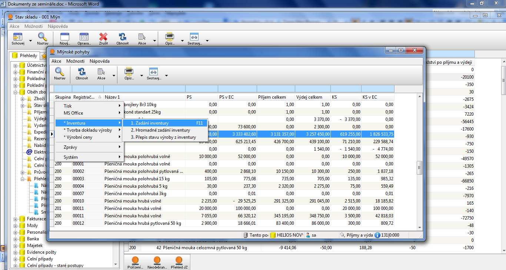Sort by the 'KS v EC' column header
The image size is (506, 270).
378,97
